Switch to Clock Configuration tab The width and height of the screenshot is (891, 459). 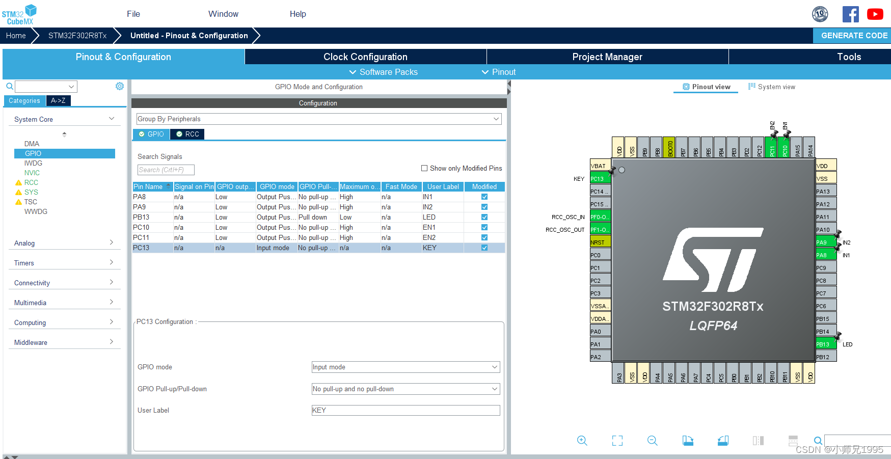pos(365,57)
